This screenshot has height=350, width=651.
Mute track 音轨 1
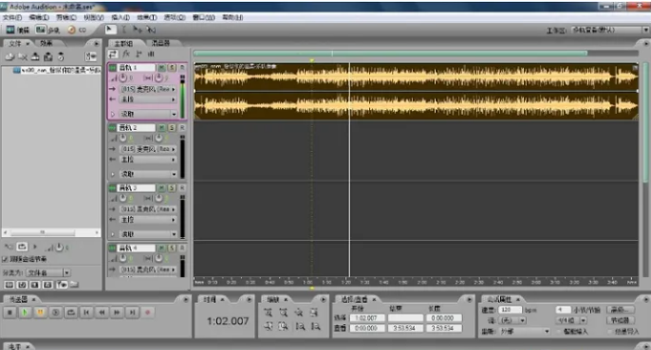tap(161, 67)
